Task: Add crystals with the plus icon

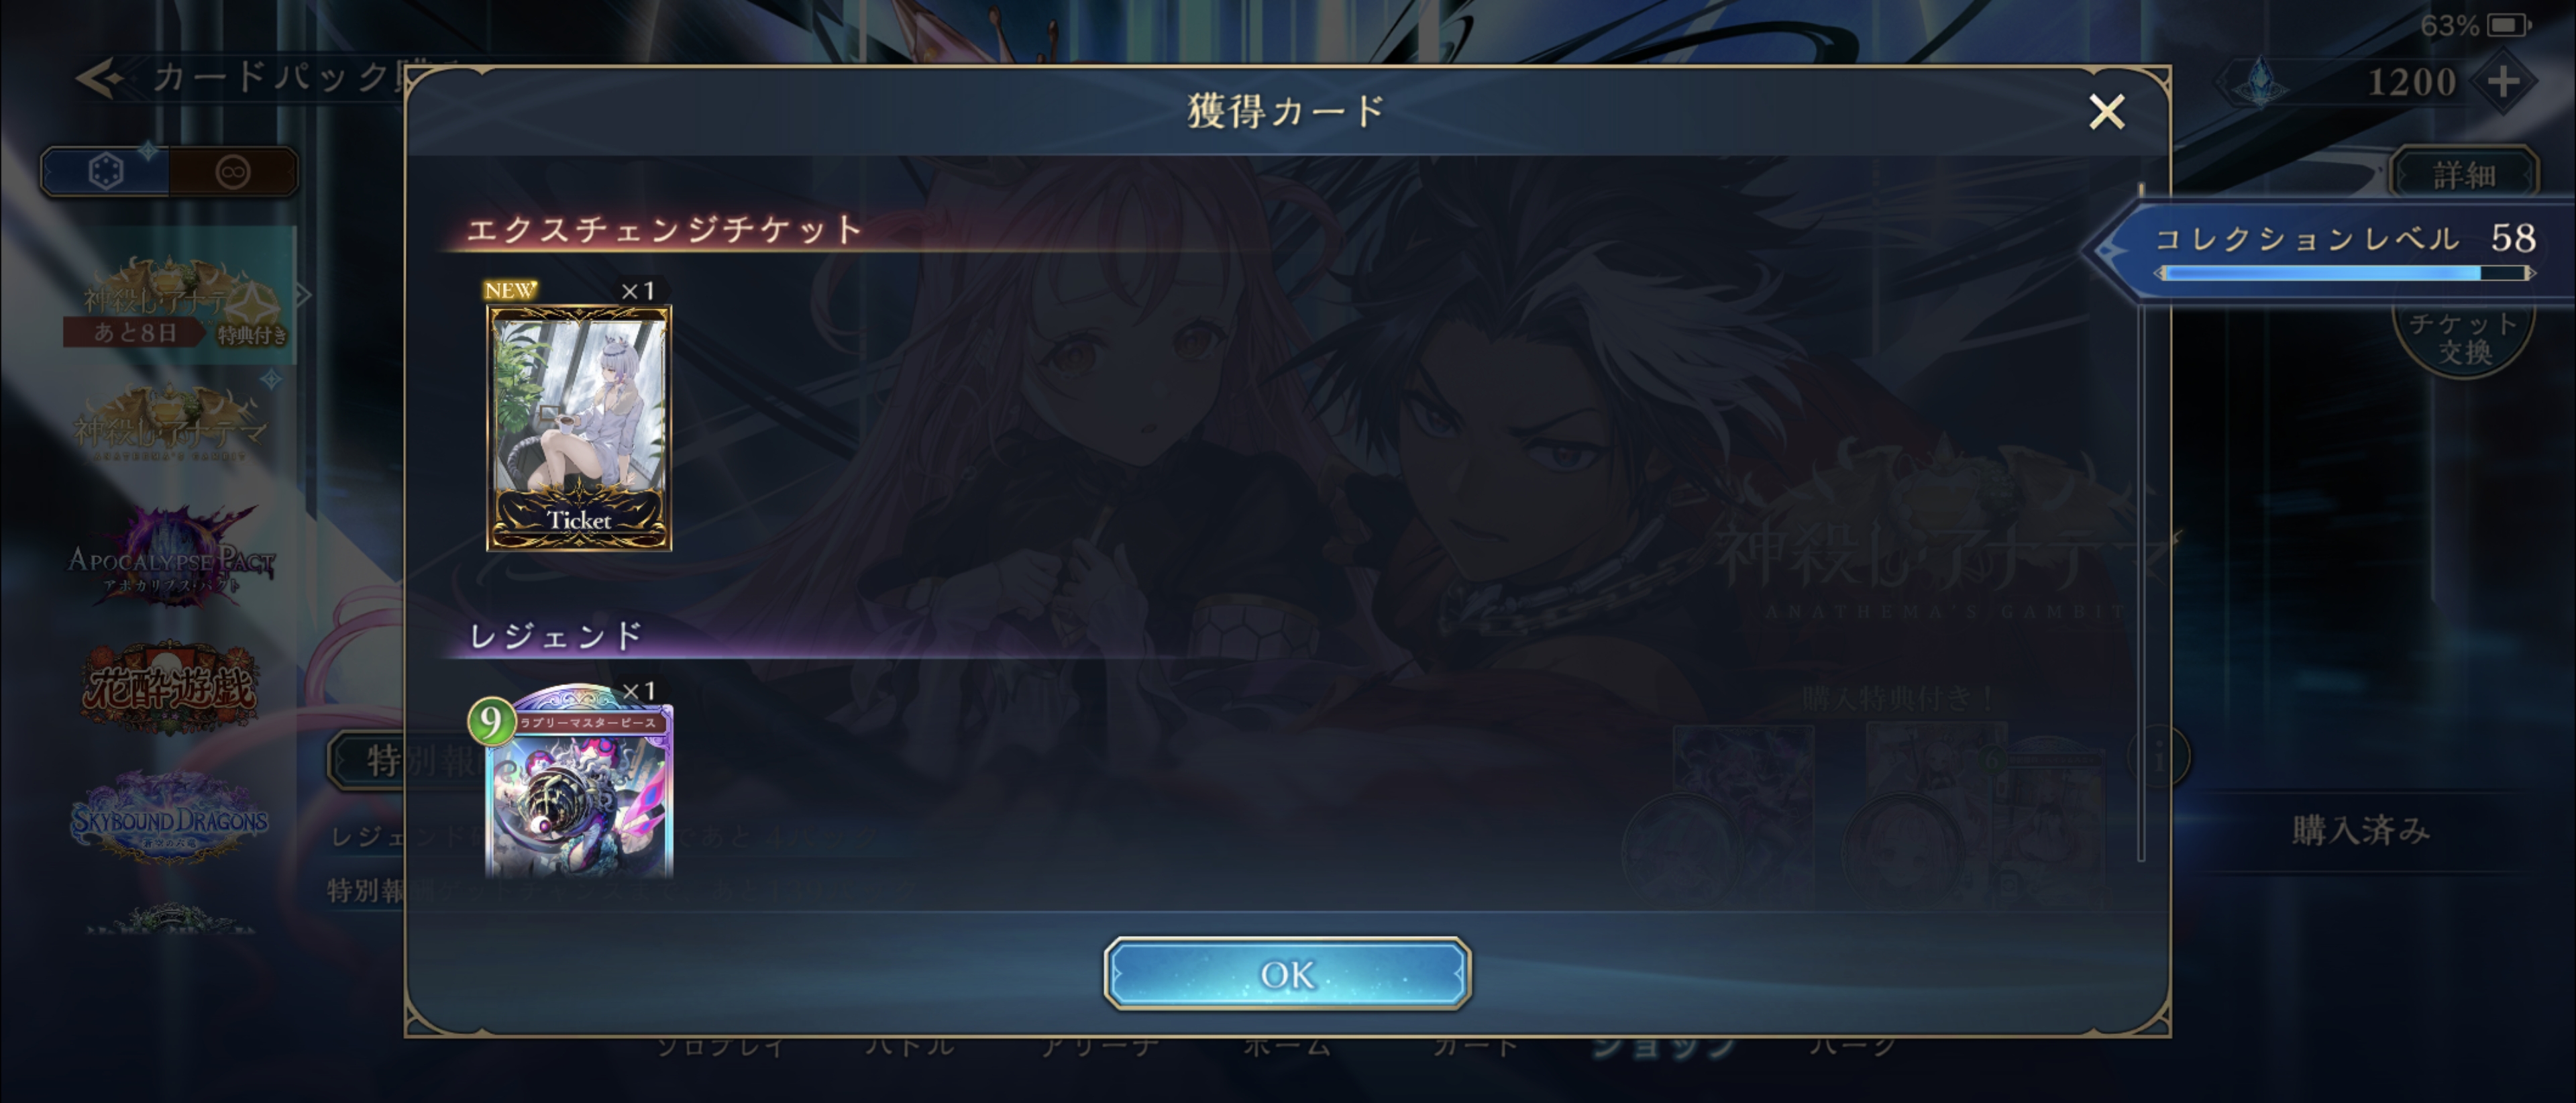Action: [2503, 81]
